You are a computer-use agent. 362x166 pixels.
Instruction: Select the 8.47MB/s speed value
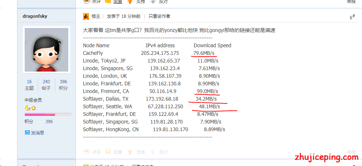click(208, 114)
